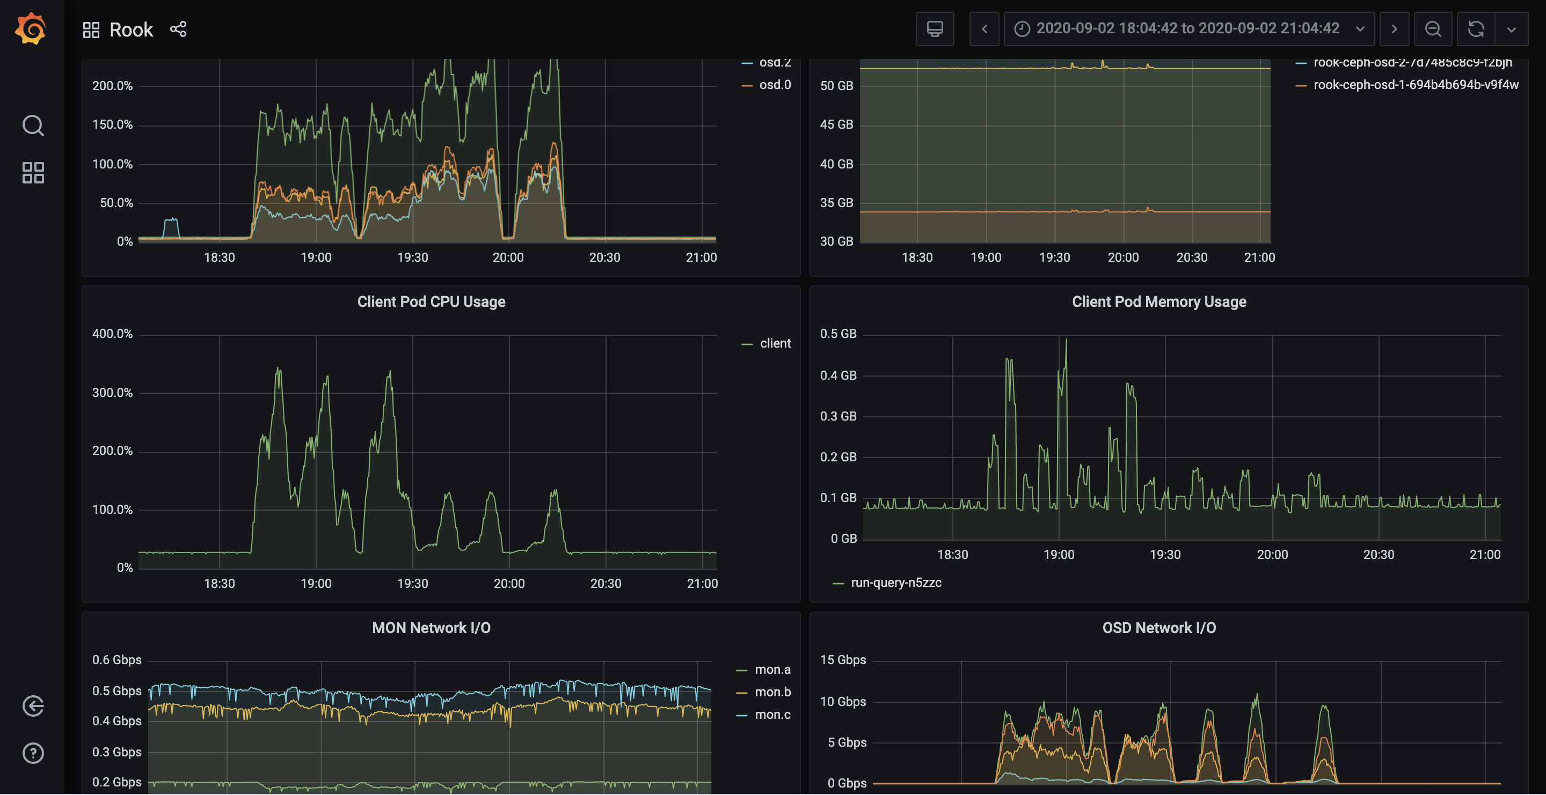The image size is (1546, 795).
Task: Open the Client Pod CPU Usage panel menu
Action: point(431,301)
